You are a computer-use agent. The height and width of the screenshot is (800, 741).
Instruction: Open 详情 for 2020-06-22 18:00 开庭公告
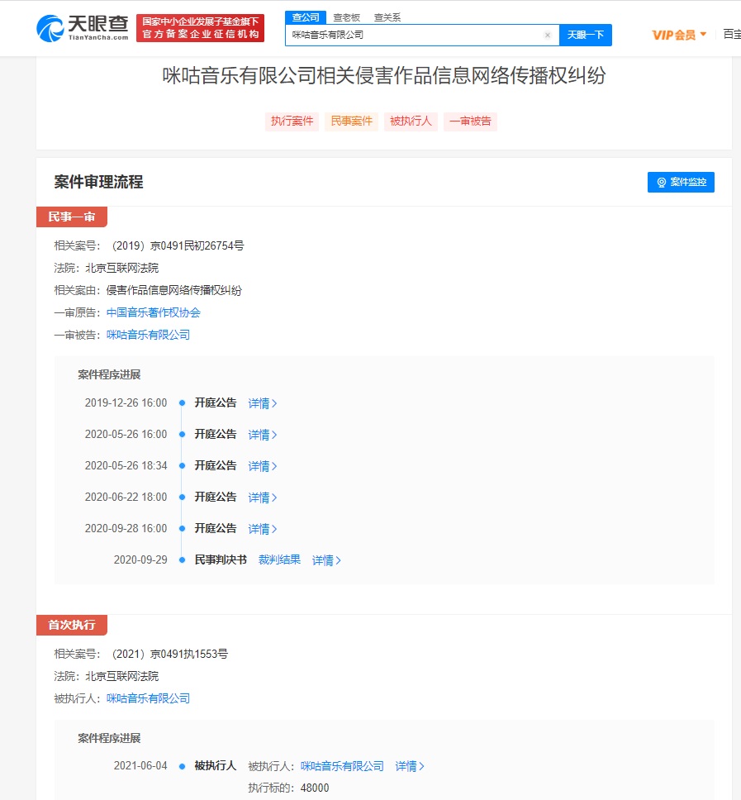(x=263, y=498)
